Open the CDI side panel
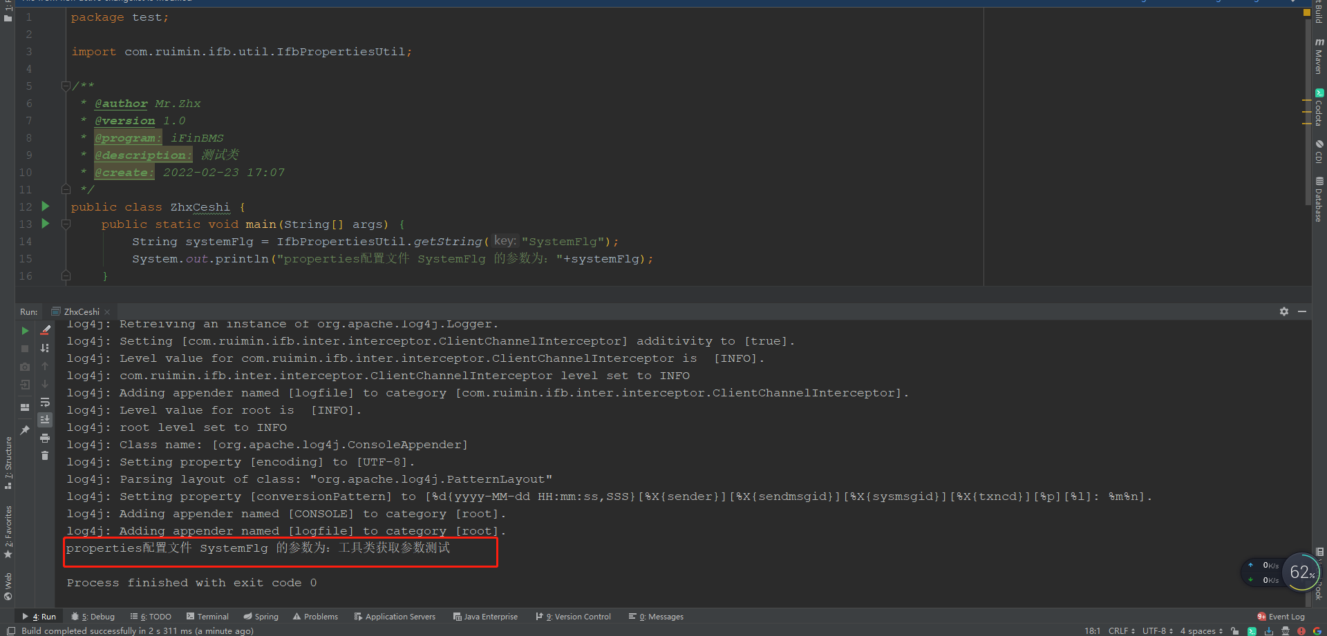Viewport: 1327px width, 636px height. point(1319,151)
